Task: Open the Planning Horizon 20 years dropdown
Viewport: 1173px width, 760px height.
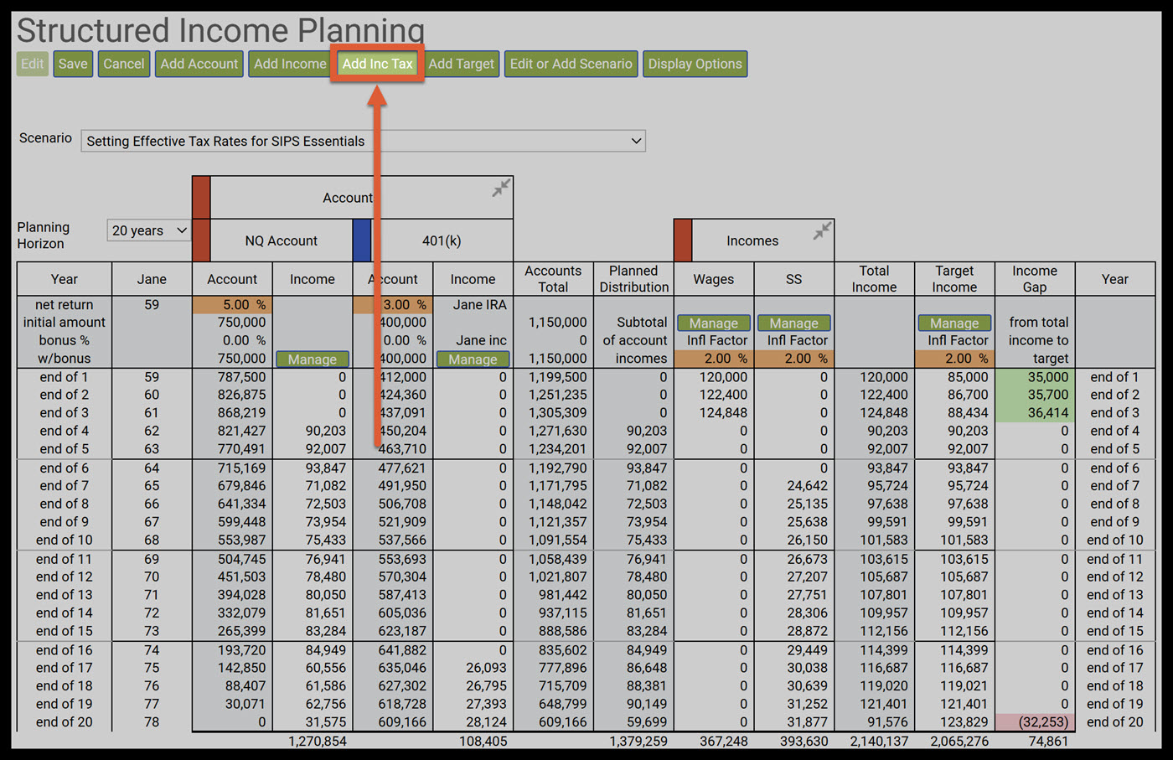Action: [x=149, y=230]
